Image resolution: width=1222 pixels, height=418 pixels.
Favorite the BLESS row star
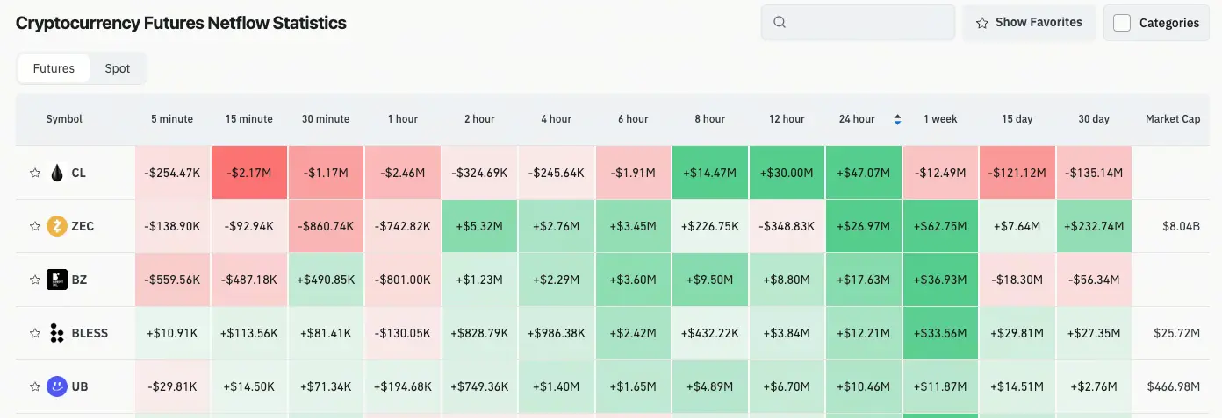pos(35,334)
